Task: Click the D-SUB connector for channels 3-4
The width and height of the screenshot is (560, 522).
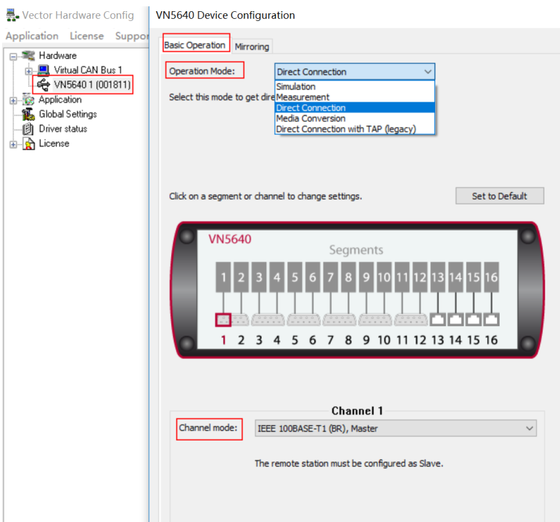Action: tap(268, 320)
